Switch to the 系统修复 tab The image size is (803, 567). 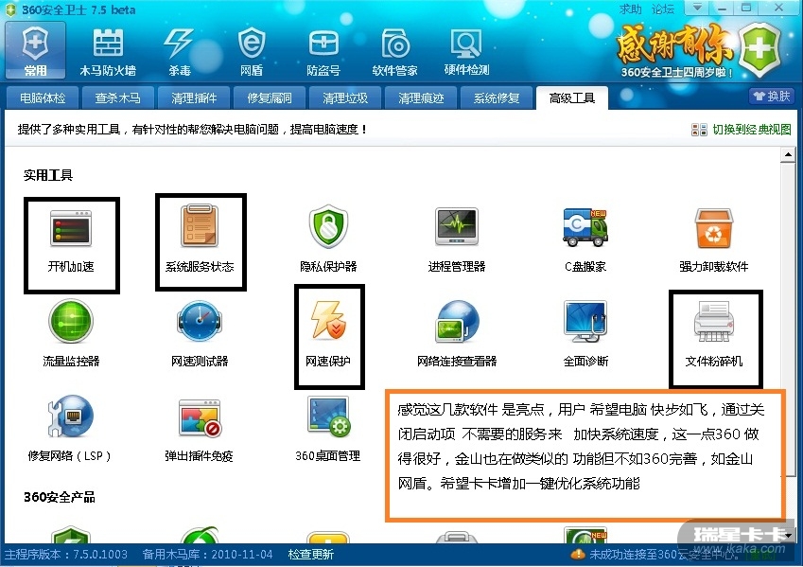(497, 97)
